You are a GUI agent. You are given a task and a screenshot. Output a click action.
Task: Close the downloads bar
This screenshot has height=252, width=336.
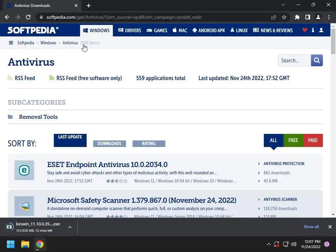[x=330, y=227]
